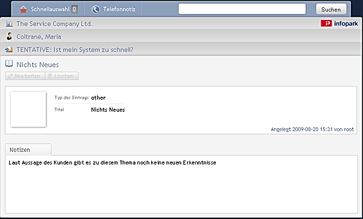Switch to the Notizen tab
This screenshot has width=363, height=219.
(x=28, y=150)
